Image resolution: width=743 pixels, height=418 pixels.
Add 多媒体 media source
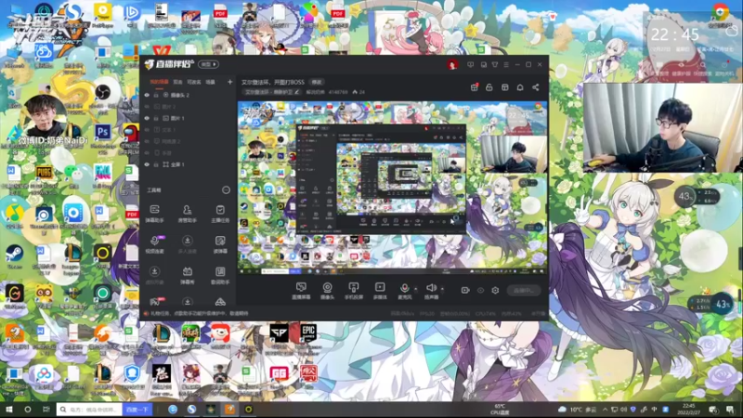[x=380, y=291]
